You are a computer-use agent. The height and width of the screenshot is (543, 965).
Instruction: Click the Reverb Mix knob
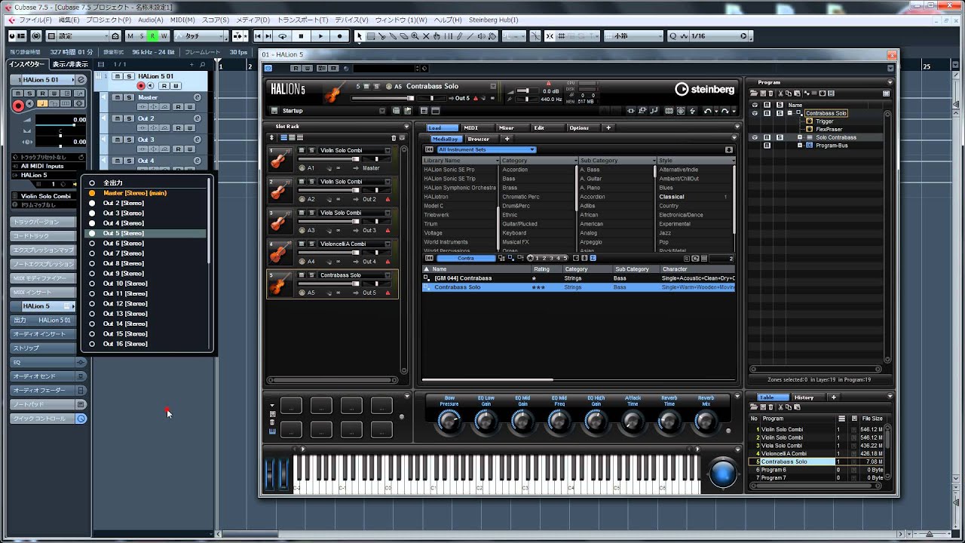(x=706, y=422)
